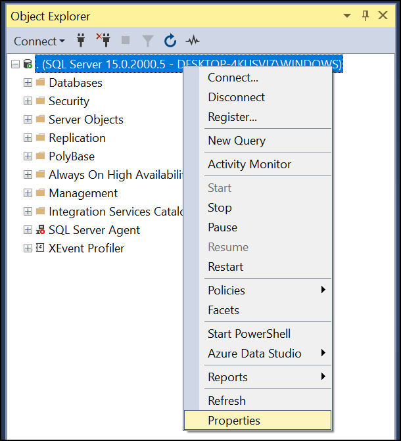Open the Policies submenu
Image resolution: width=401 pixels, height=441 pixels.
258,290
